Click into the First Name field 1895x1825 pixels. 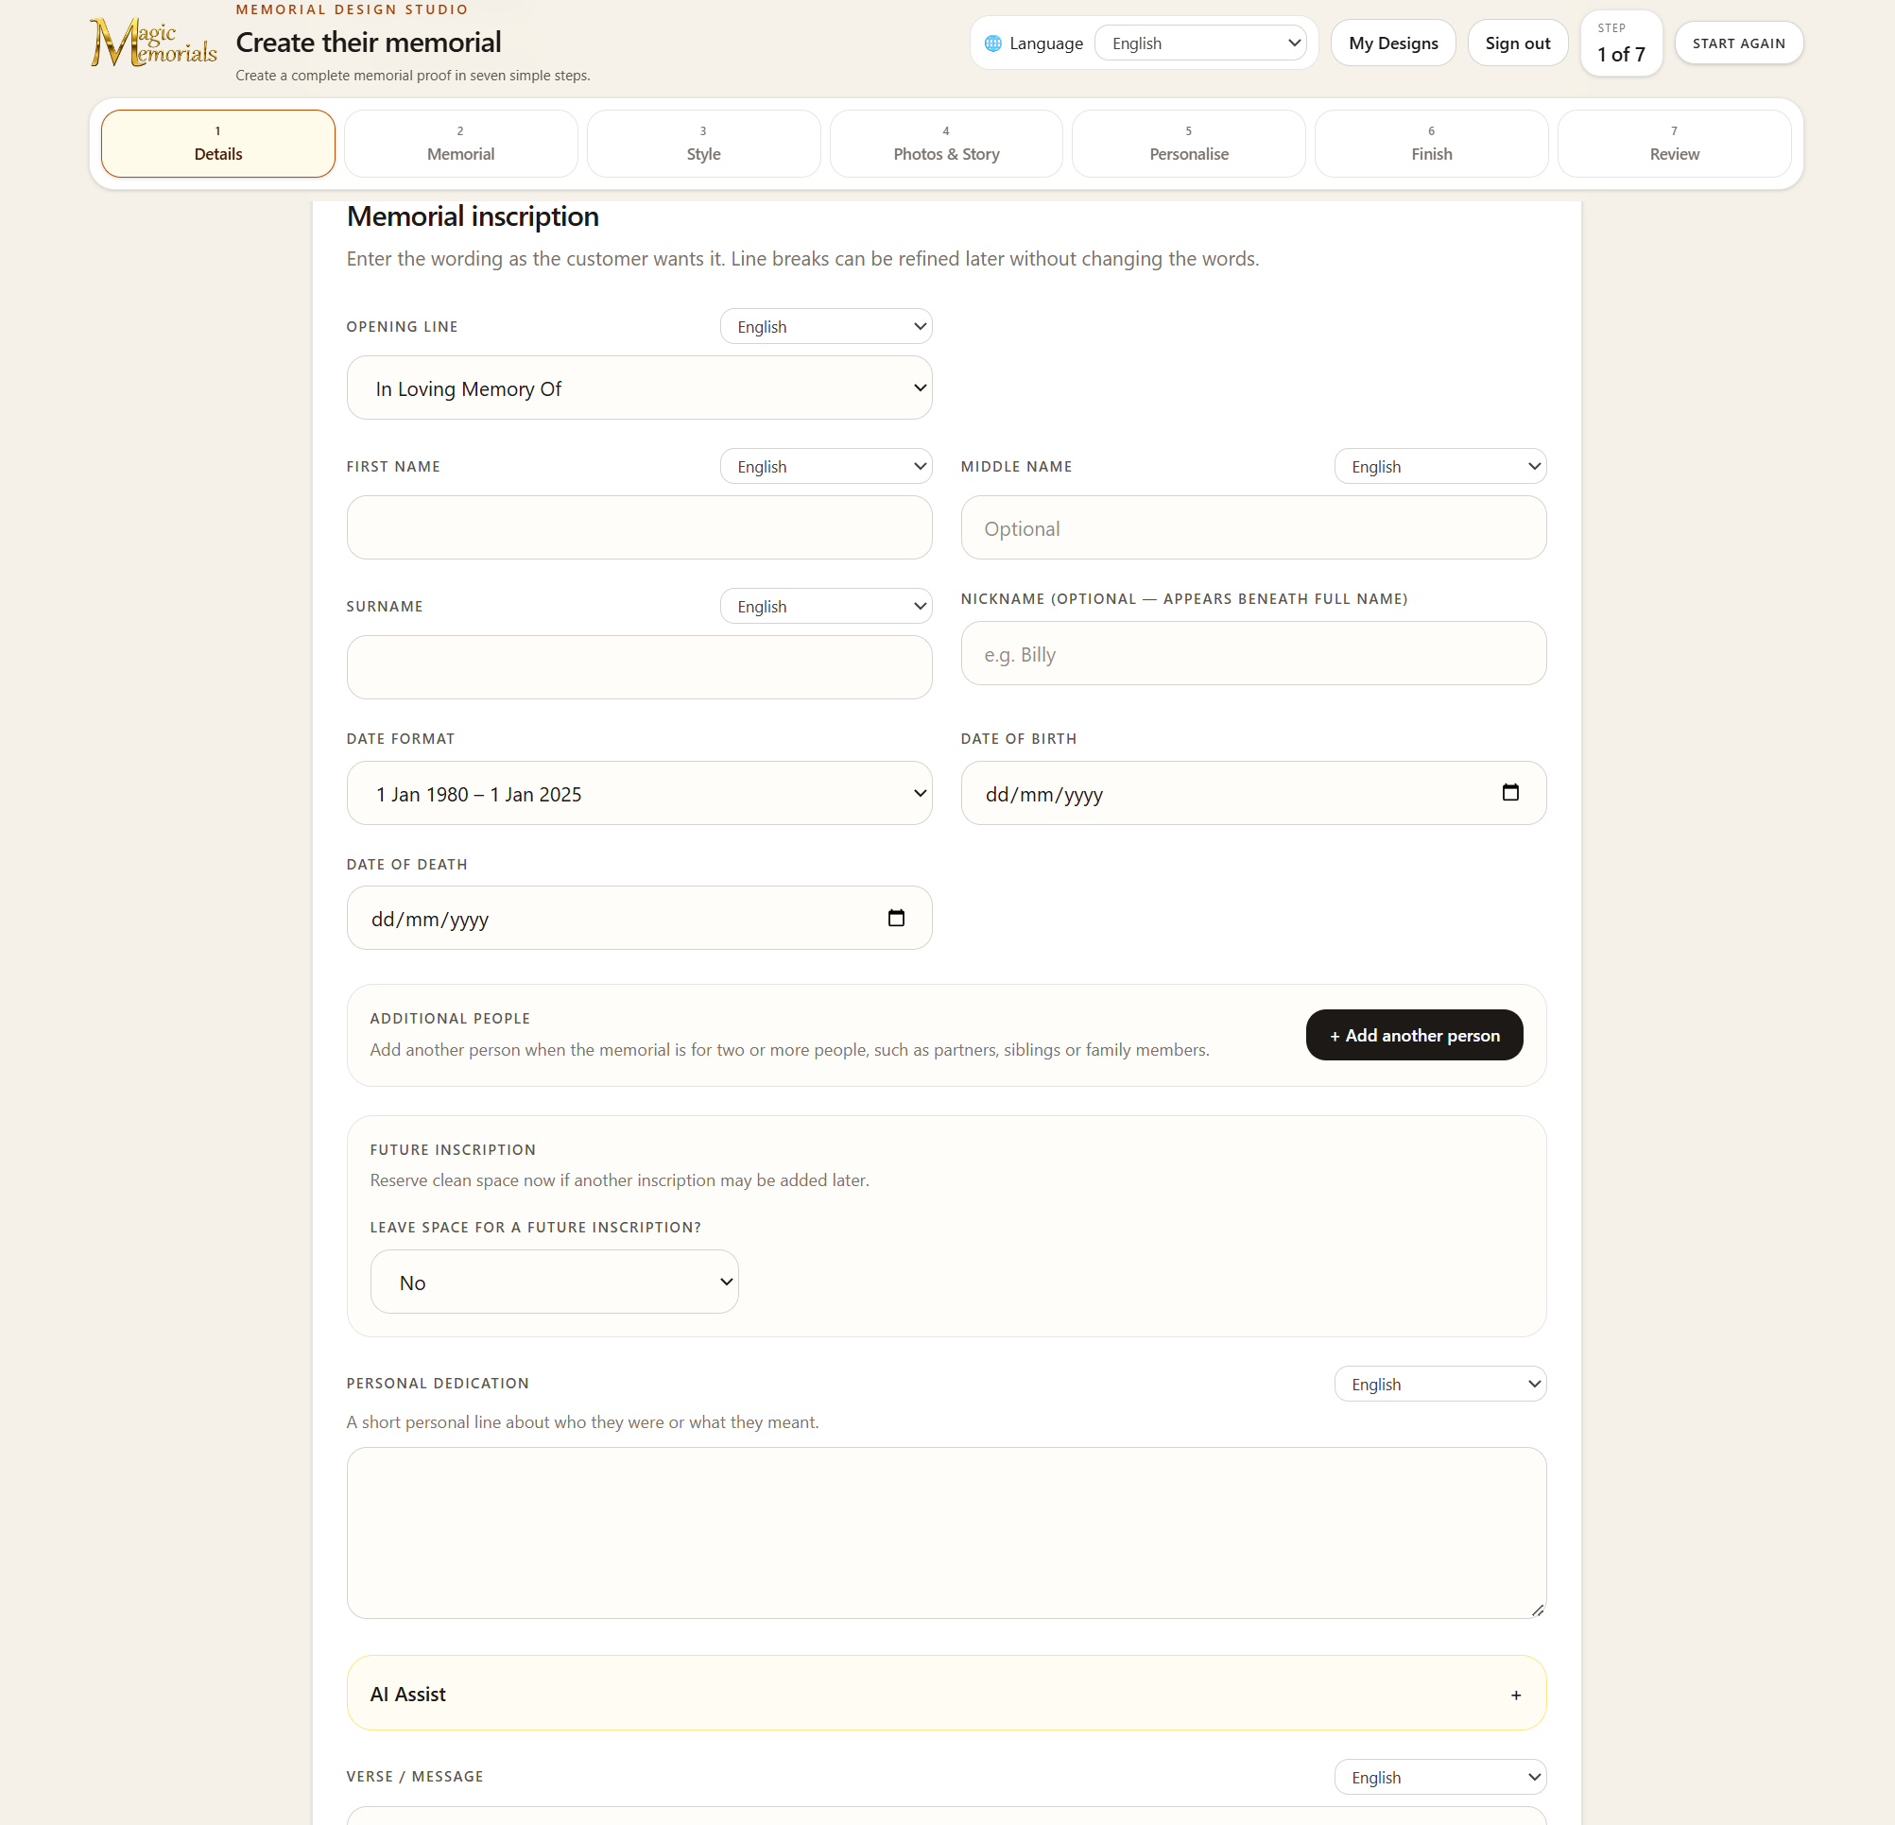click(x=639, y=527)
